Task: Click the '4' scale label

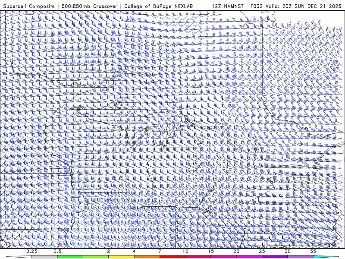Action: click(x=134, y=251)
